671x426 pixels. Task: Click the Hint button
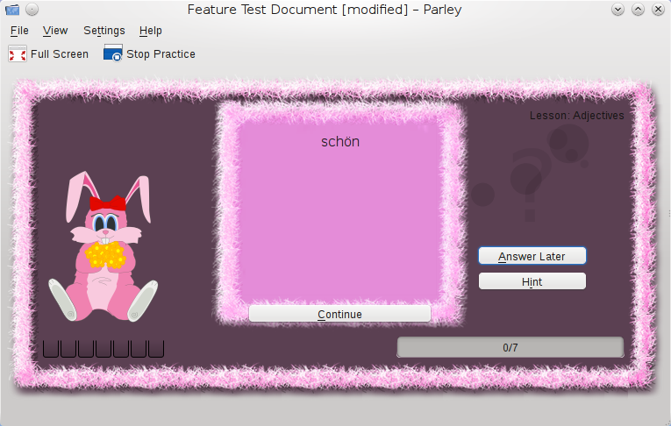tap(532, 282)
